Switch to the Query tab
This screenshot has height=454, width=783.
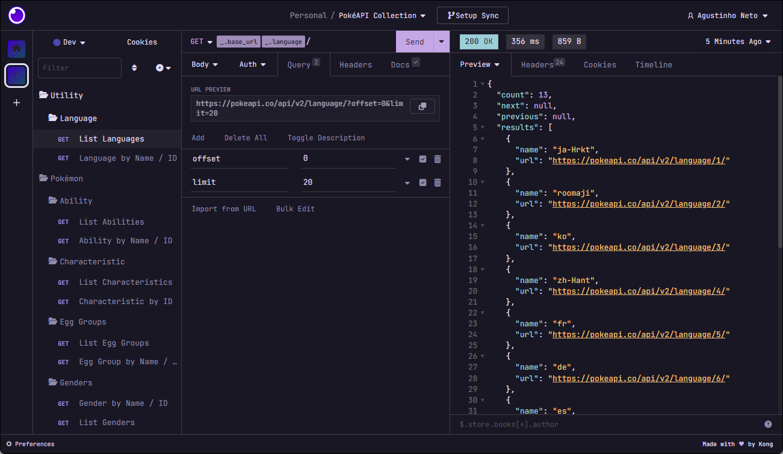pos(303,64)
